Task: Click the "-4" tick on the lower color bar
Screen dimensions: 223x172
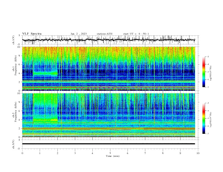Action: click(208, 111)
